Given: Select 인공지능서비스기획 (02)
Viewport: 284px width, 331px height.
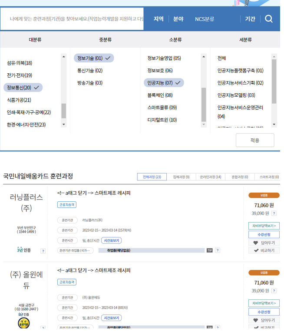Looking at the screenshot, I should [241, 83].
